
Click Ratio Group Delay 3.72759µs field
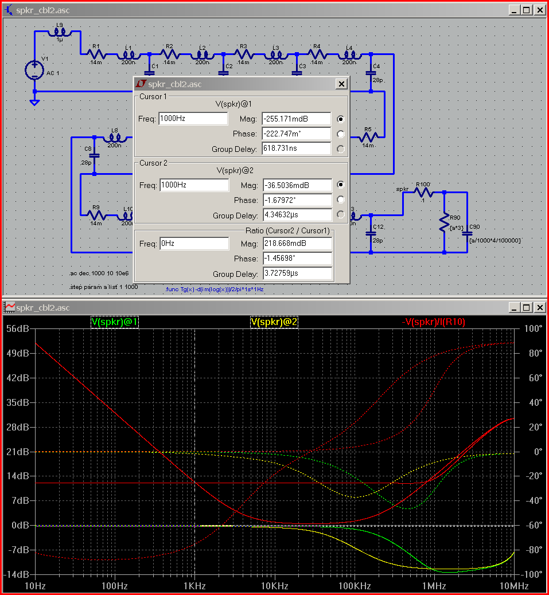(298, 273)
